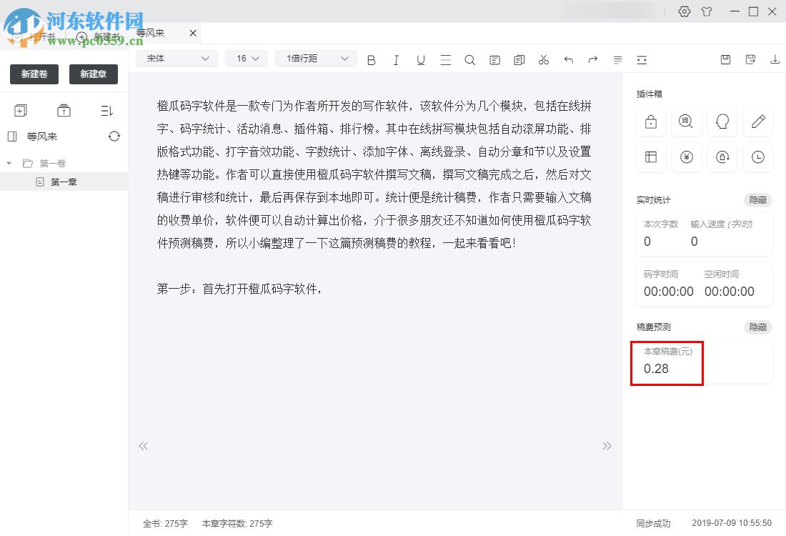Undo the last edit
This screenshot has width=786, height=536.
point(568,60)
